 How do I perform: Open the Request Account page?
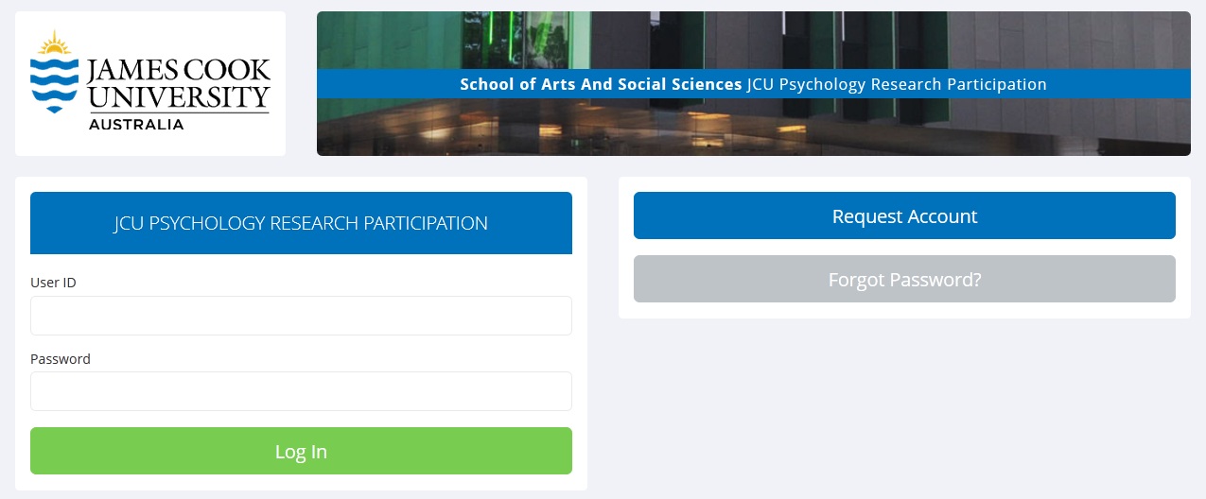click(x=904, y=215)
